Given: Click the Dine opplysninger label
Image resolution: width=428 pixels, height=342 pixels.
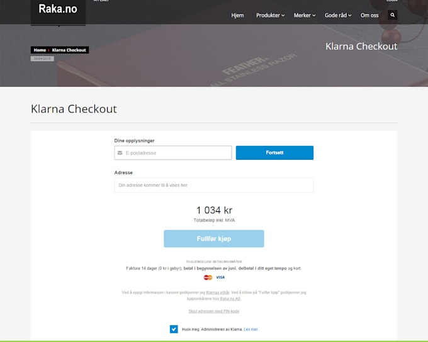Looking at the screenshot, I should click(x=134, y=141).
